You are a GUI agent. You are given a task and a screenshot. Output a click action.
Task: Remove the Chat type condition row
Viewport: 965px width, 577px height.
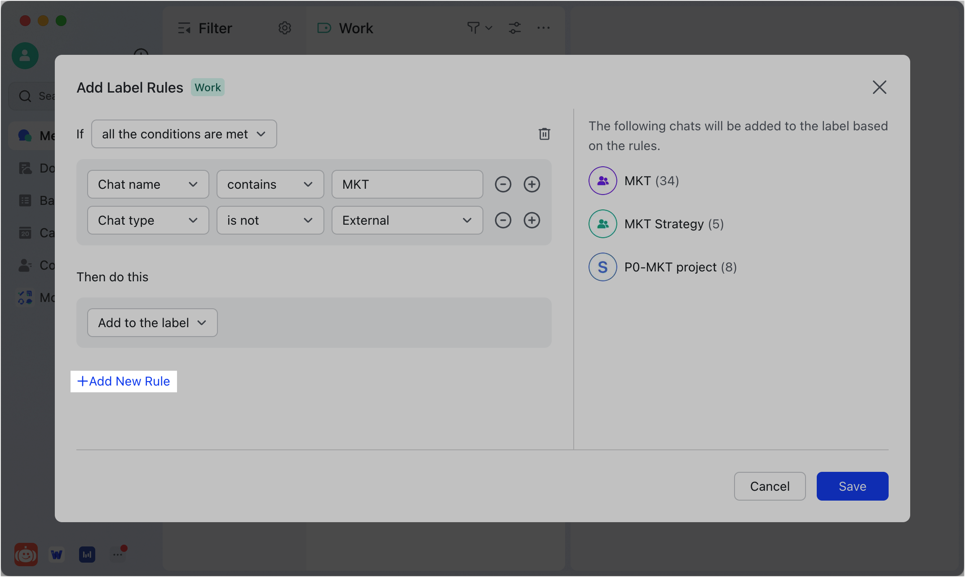503,220
